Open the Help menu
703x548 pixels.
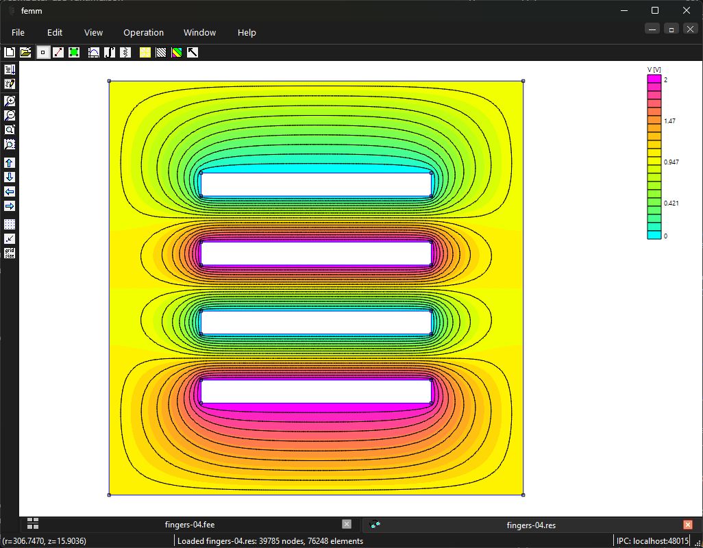(x=247, y=33)
